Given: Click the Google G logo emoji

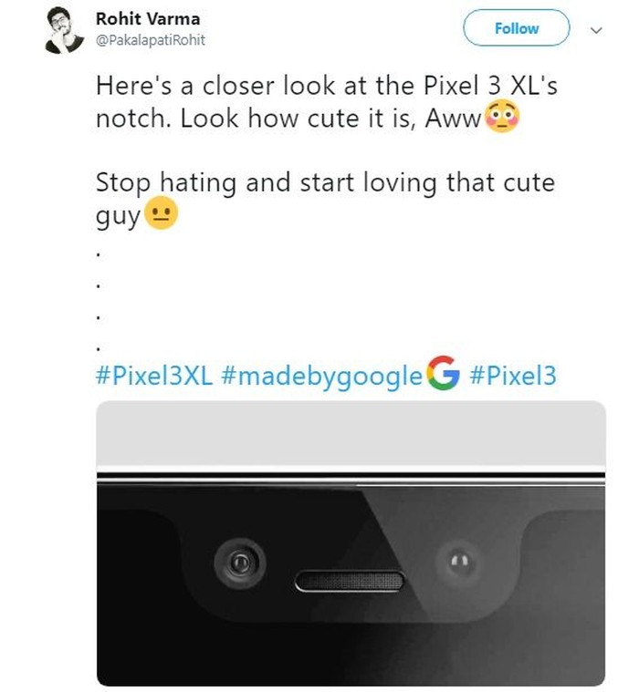Looking at the screenshot, I should 443,374.
